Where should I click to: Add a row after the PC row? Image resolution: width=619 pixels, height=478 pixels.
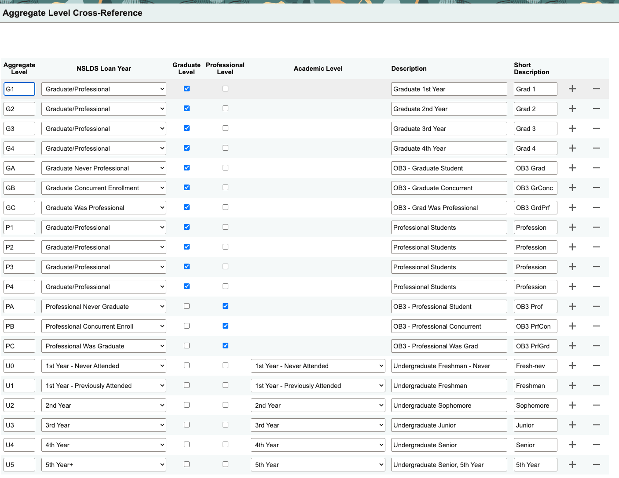tap(572, 346)
